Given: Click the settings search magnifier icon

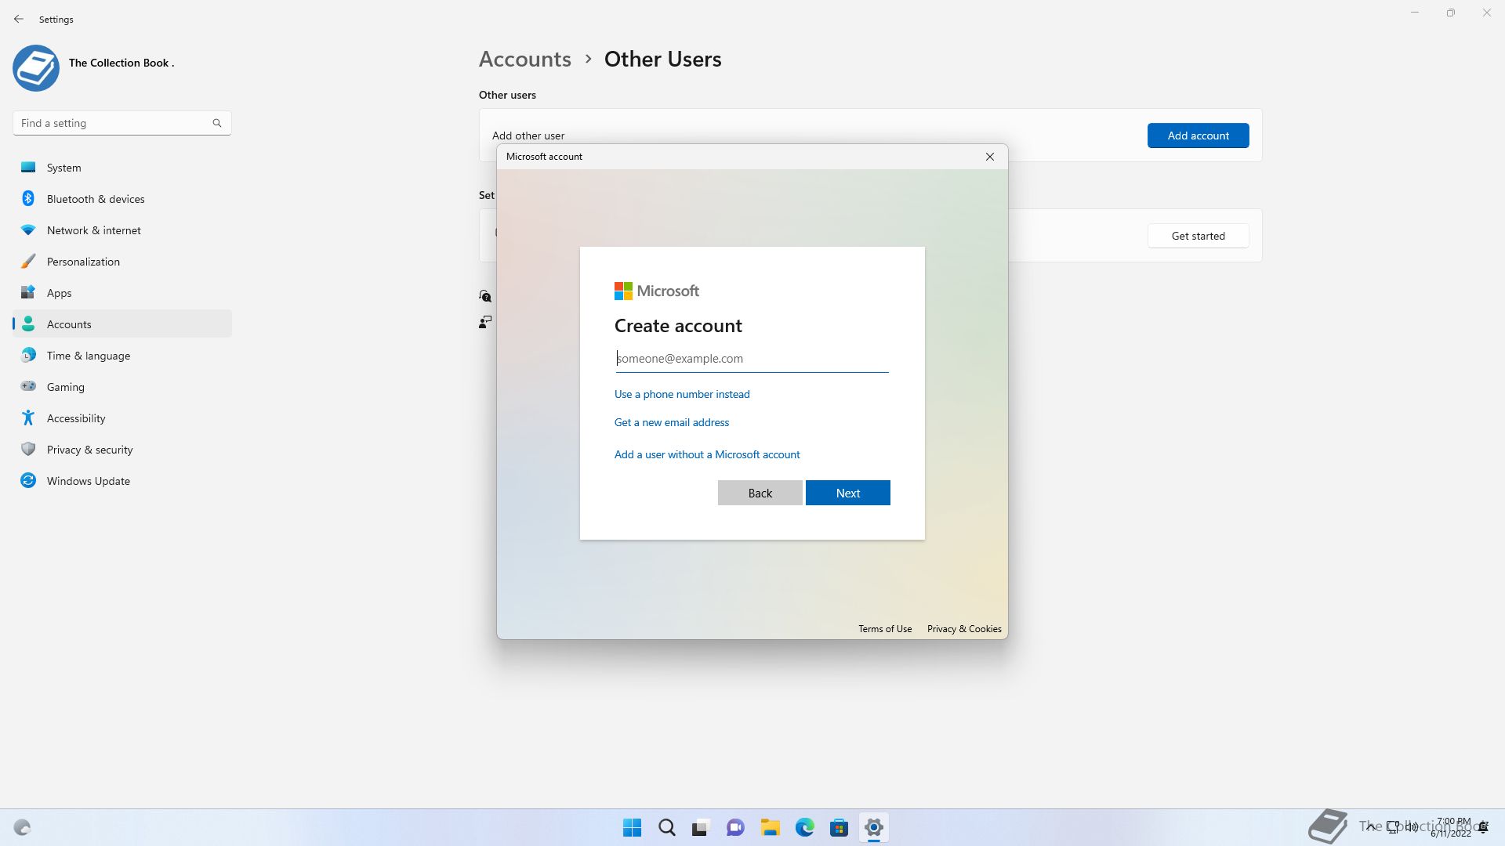Looking at the screenshot, I should (217, 123).
